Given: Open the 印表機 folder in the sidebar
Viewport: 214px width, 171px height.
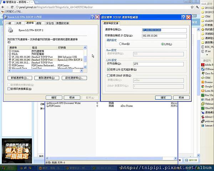Looking at the screenshot, I should point(207,25).
